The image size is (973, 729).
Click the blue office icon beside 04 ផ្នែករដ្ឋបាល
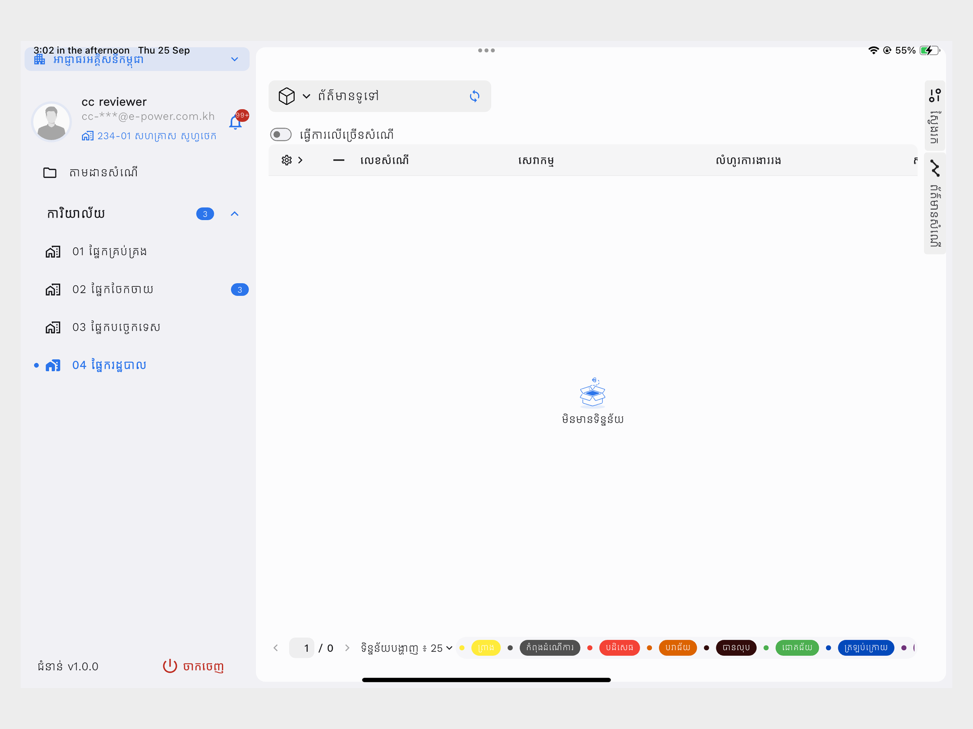[x=53, y=365]
